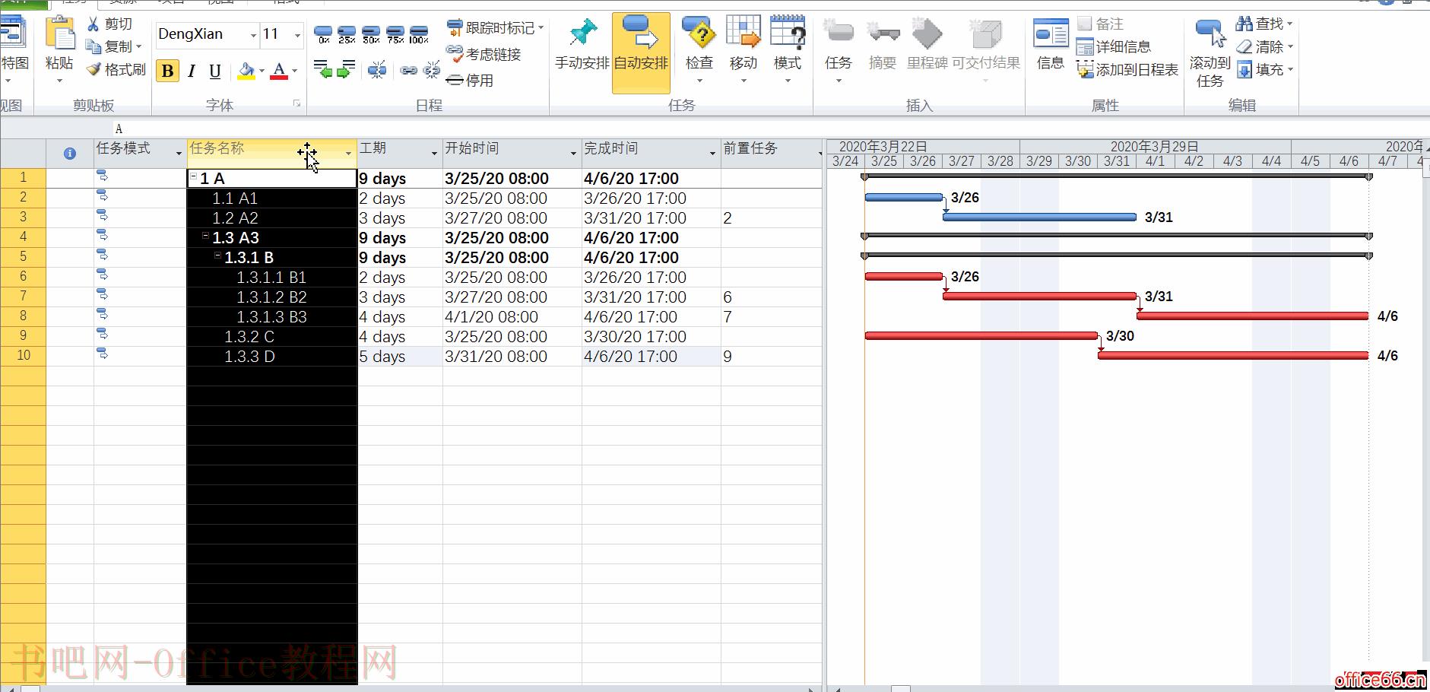Mark task 50% complete
This screenshot has width=1430, height=692.
click(x=371, y=34)
